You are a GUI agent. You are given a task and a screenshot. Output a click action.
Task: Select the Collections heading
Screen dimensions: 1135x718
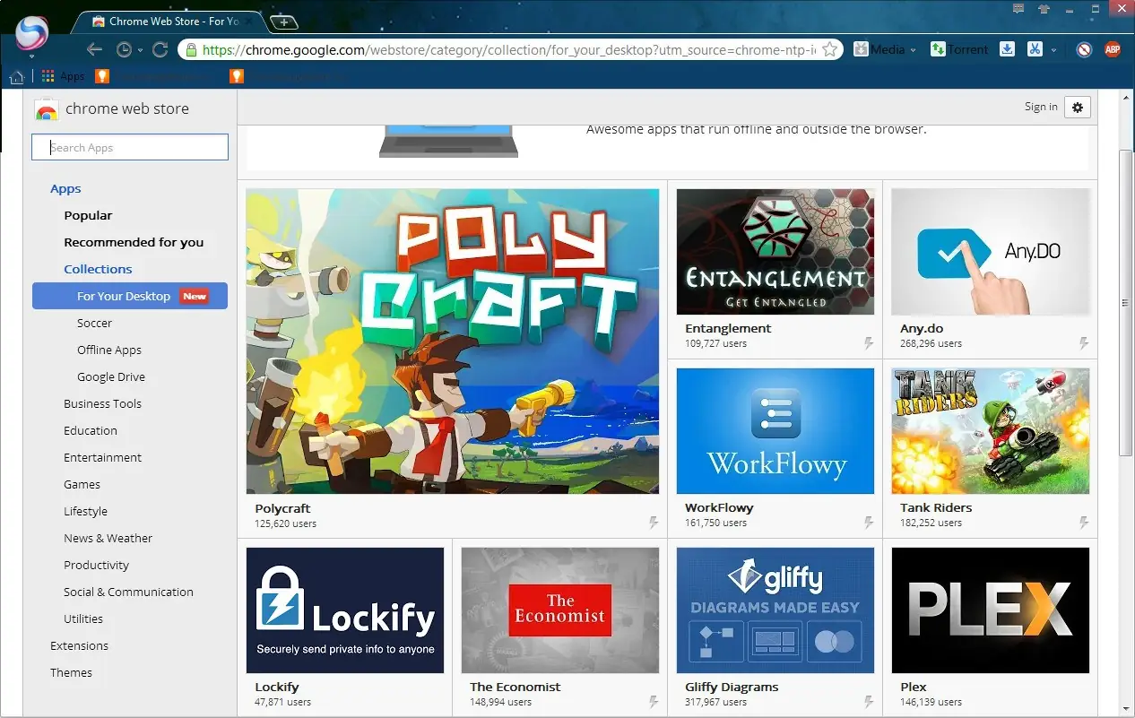pos(98,269)
